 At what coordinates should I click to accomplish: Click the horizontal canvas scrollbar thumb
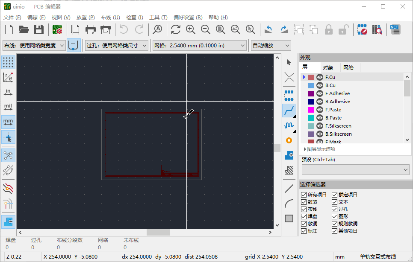coord(158,232)
